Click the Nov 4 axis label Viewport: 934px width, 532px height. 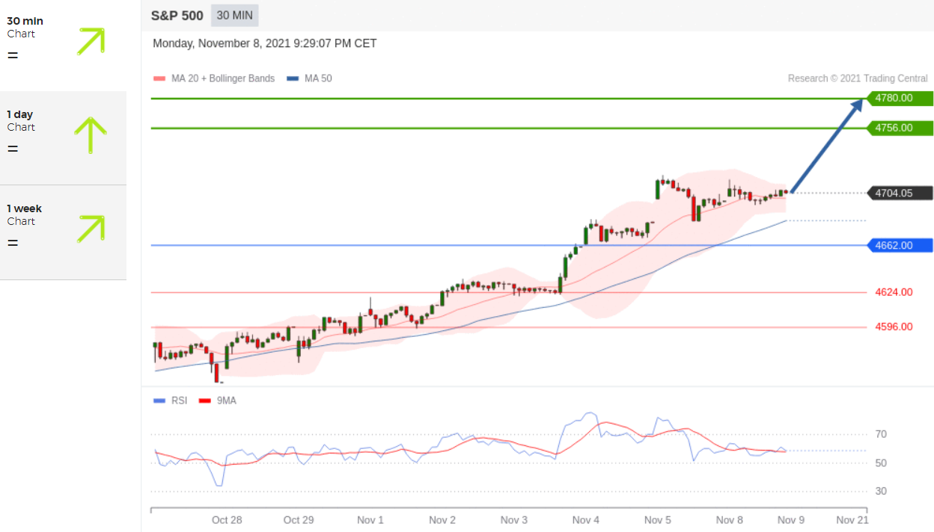586,520
